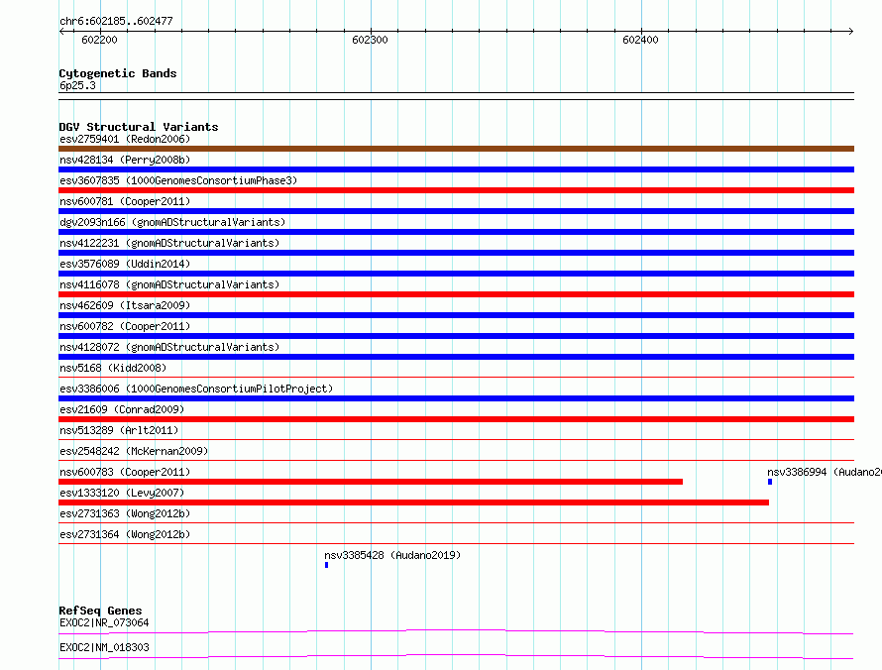Image resolution: width=882 pixels, height=670 pixels.
Task: Click the thin red esv2731364 variant line
Action: [456, 543]
